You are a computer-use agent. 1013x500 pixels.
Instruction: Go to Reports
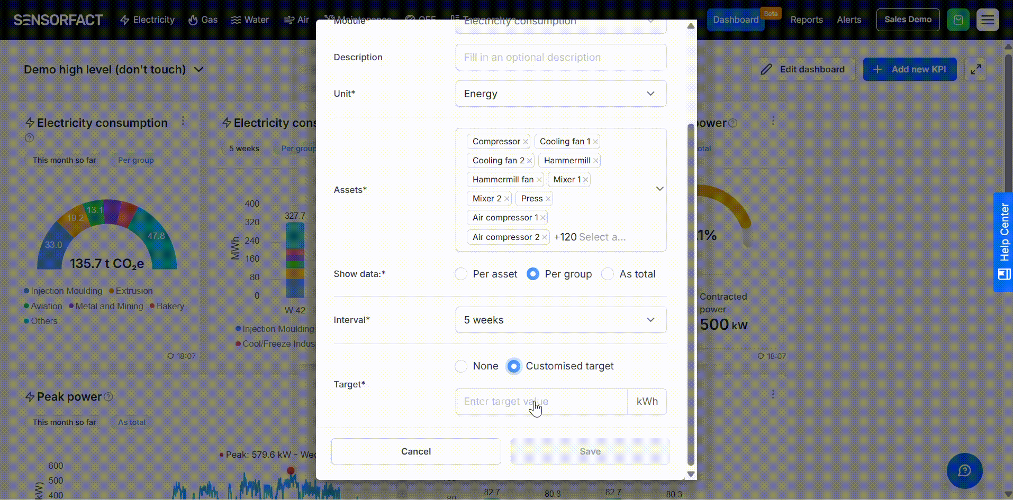pos(807,20)
